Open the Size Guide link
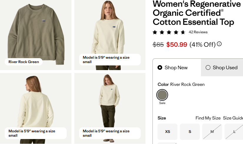243x144 pixels. tap(233, 118)
